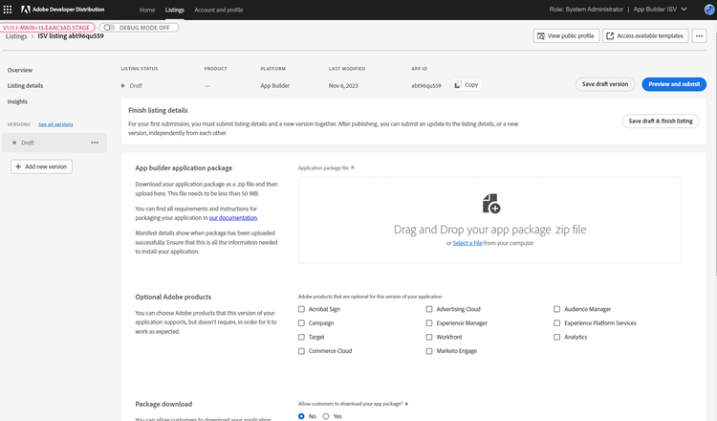
Task: Open Listing details in the sidebar
Action: pos(25,85)
